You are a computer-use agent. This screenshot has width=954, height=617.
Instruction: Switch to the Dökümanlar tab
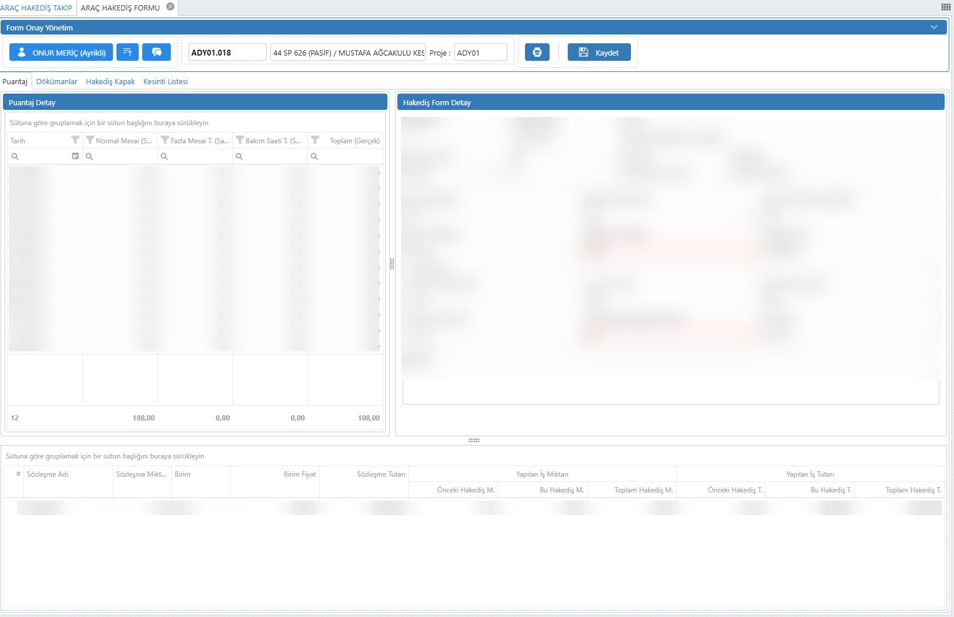[x=57, y=81]
